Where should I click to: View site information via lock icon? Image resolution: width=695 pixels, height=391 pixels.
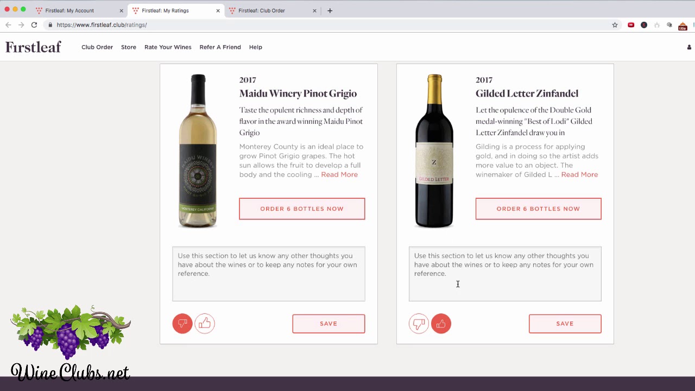pyautogui.click(x=50, y=25)
